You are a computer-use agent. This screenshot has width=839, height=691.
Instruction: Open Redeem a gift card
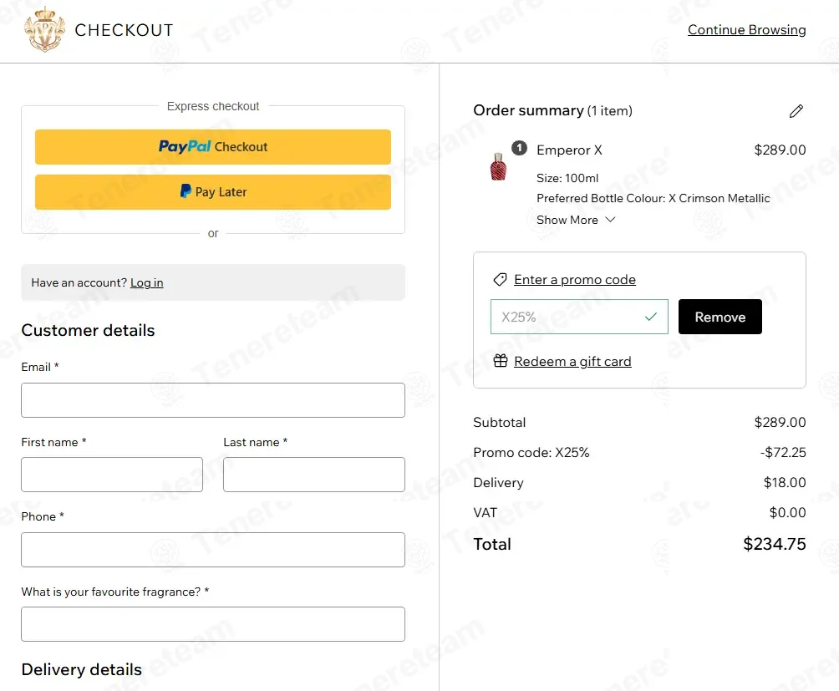(x=572, y=361)
